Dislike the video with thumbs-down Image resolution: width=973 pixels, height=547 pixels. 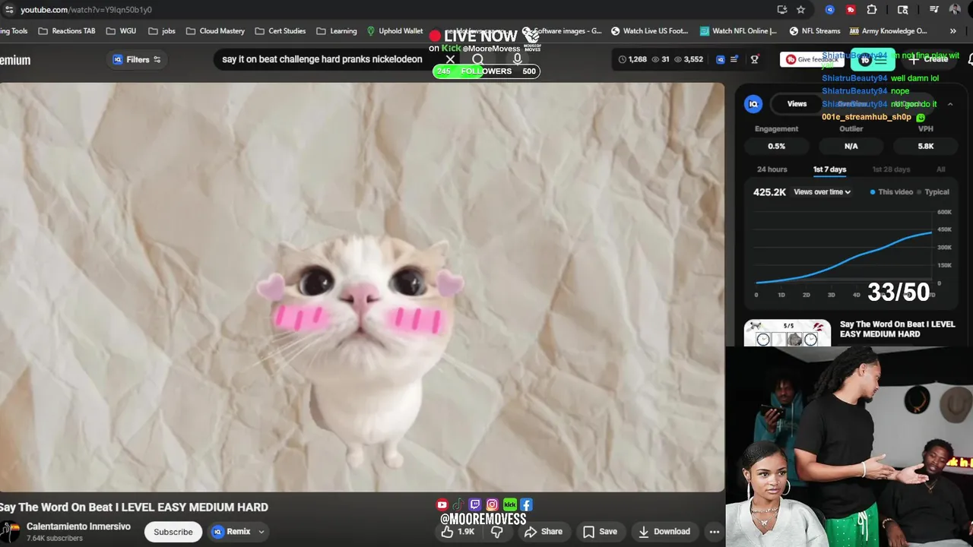(x=496, y=532)
